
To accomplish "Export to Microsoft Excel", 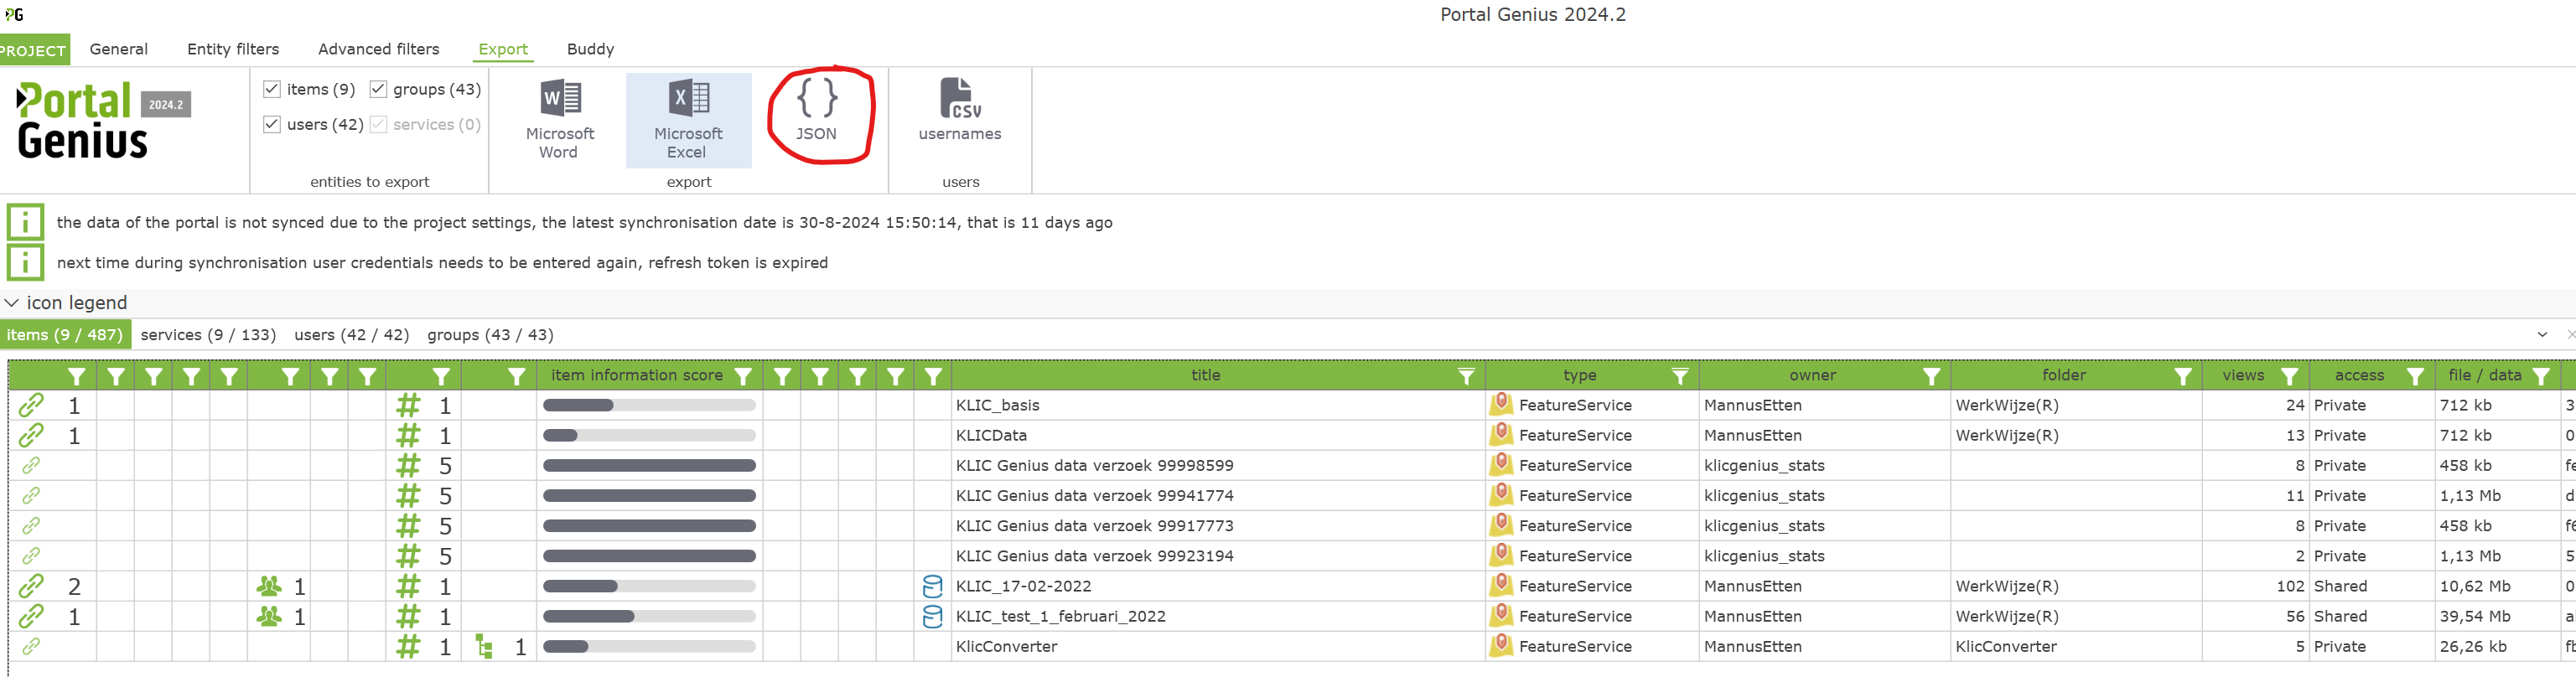I will click(688, 119).
